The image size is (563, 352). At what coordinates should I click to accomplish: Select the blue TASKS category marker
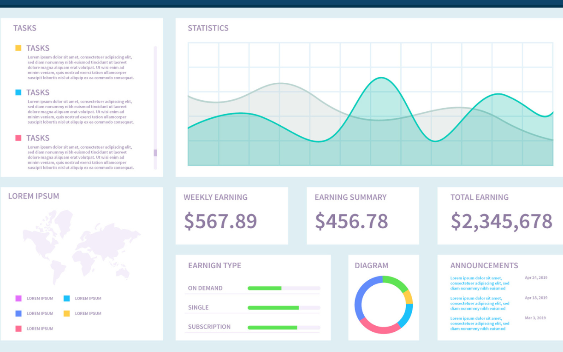click(x=19, y=92)
